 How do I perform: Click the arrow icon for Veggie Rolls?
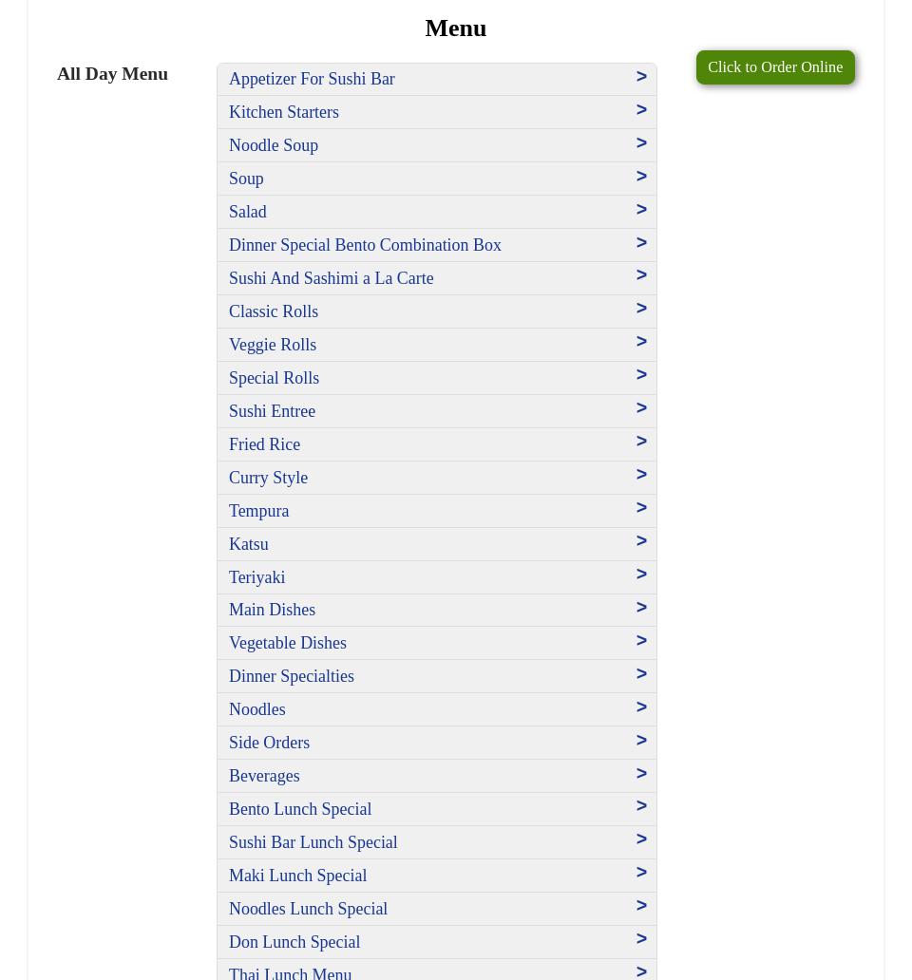pyautogui.click(x=641, y=342)
